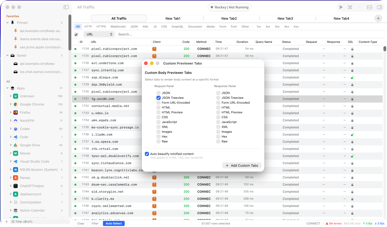Expand the Appleaccount app group

11,194
